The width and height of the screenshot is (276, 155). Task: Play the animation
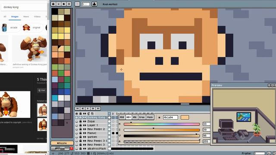pos(88,108)
